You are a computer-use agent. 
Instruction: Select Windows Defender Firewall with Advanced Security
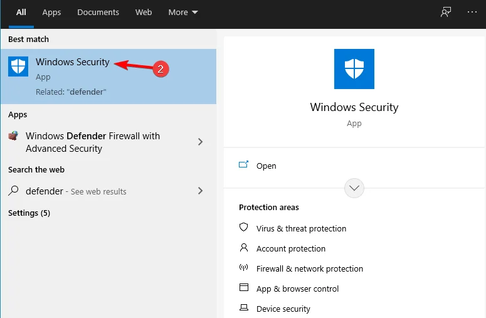(93, 142)
